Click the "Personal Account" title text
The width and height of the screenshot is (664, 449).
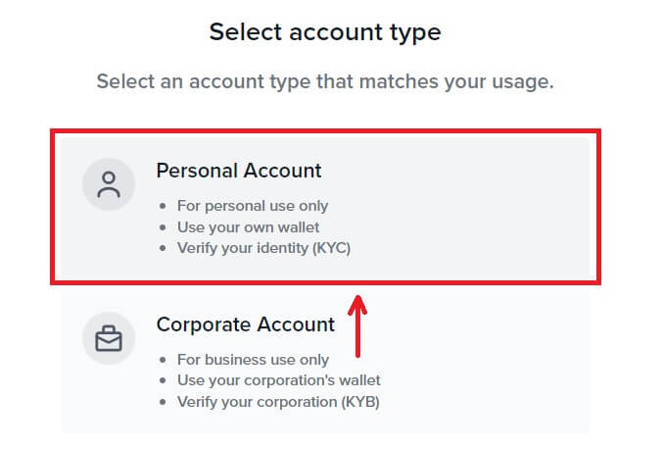click(239, 171)
